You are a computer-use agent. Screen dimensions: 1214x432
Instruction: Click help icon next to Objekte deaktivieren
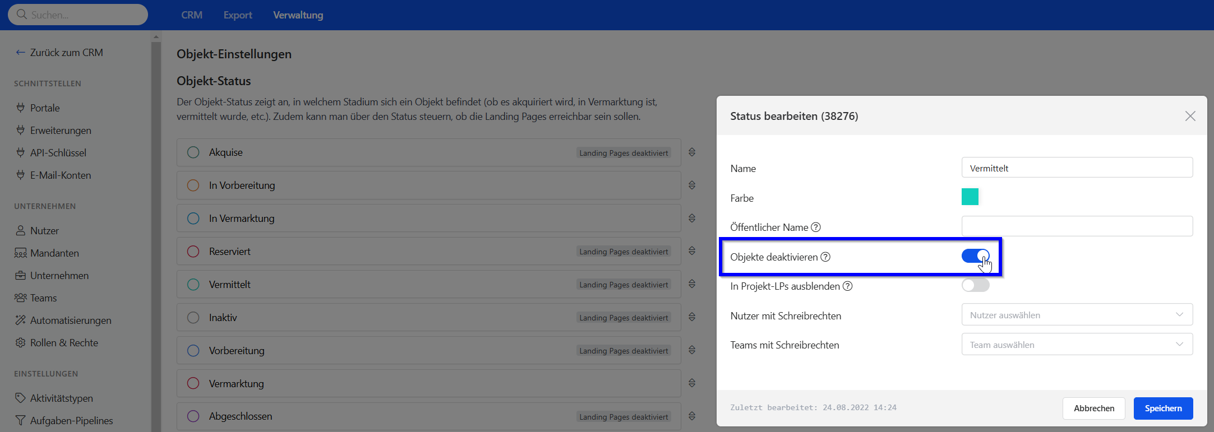click(825, 257)
